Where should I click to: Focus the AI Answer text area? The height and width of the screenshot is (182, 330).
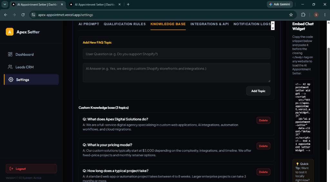tap(177, 73)
